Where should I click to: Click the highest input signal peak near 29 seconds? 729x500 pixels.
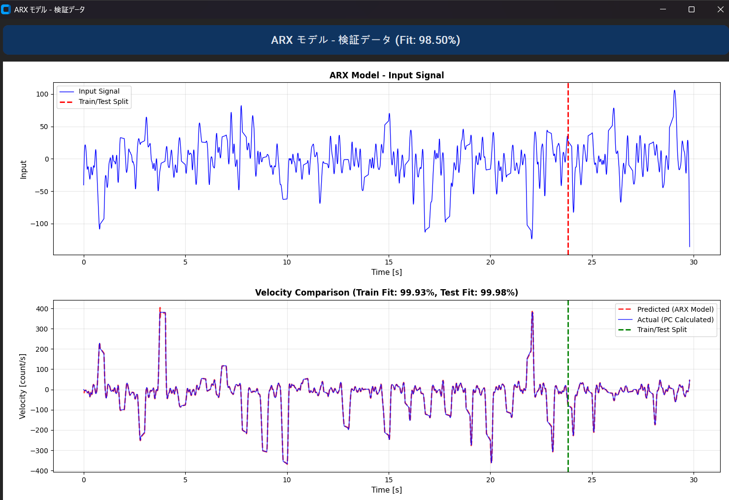click(x=674, y=91)
